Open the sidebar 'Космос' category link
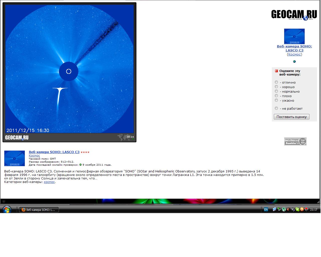 tap(294, 54)
